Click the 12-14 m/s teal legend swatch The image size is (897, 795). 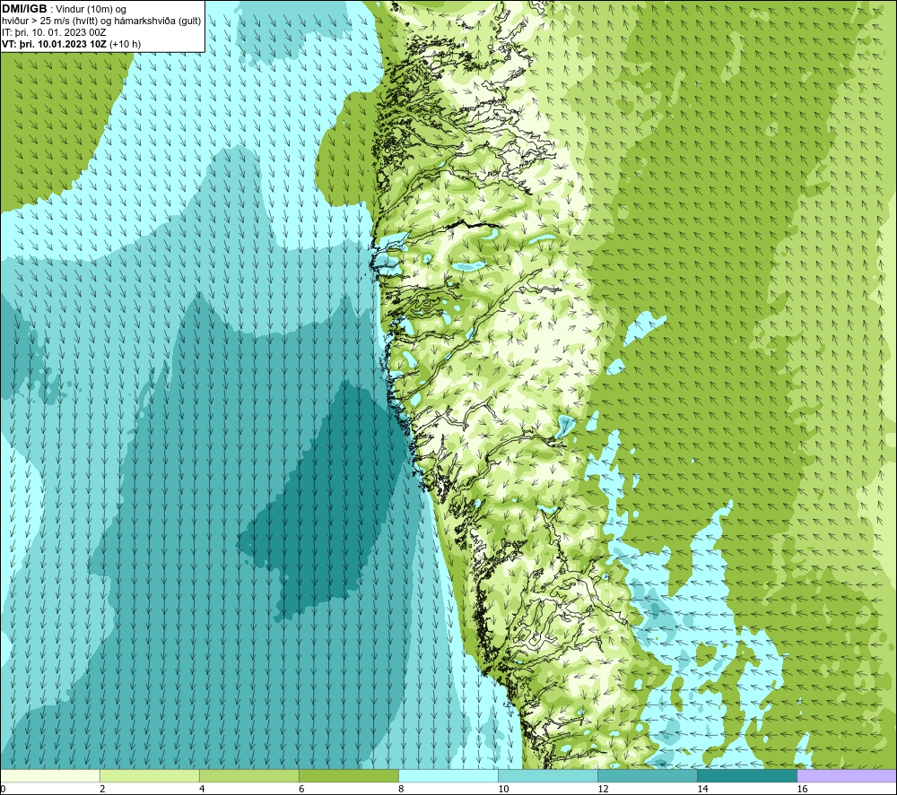pyautogui.click(x=648, y=776)
